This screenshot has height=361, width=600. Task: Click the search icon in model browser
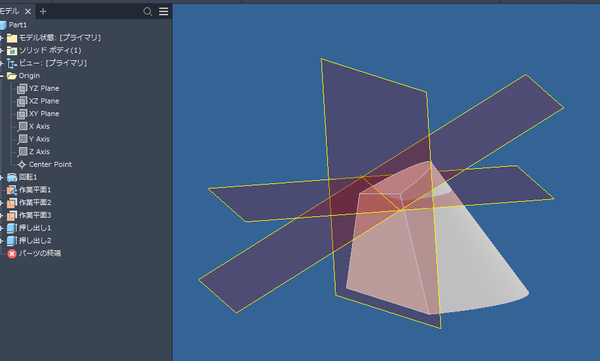click(x=148, y=11)
